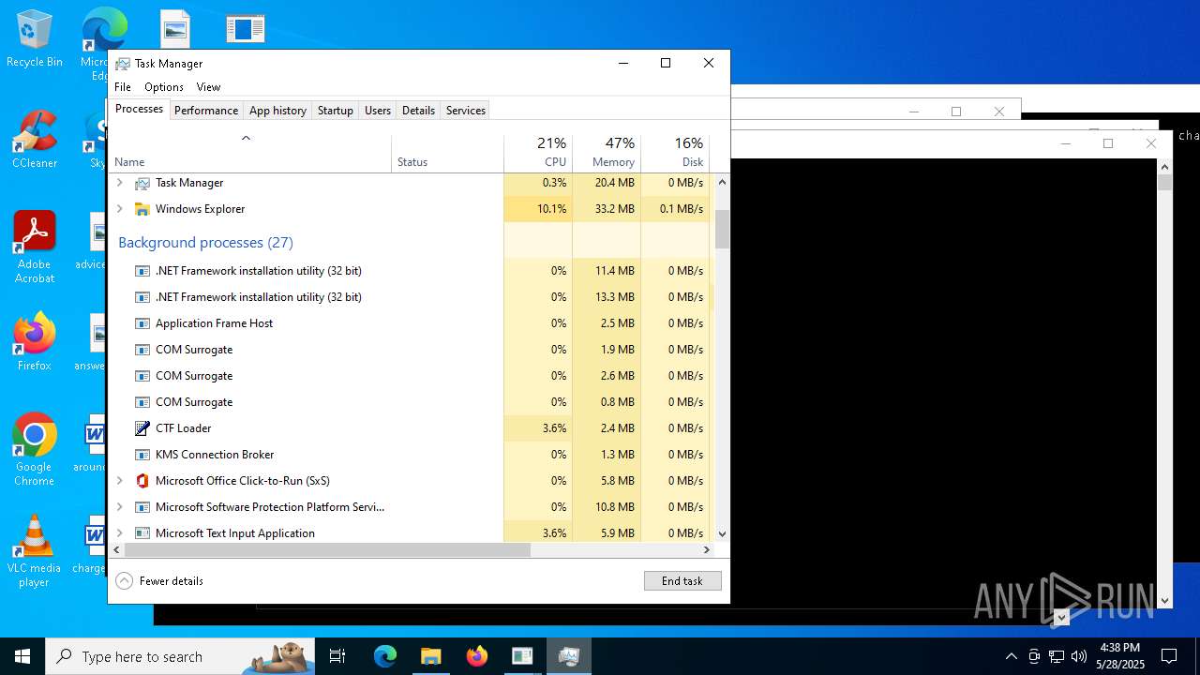
Task: Click the Windows Start button
Action: (x=22, y=656)
